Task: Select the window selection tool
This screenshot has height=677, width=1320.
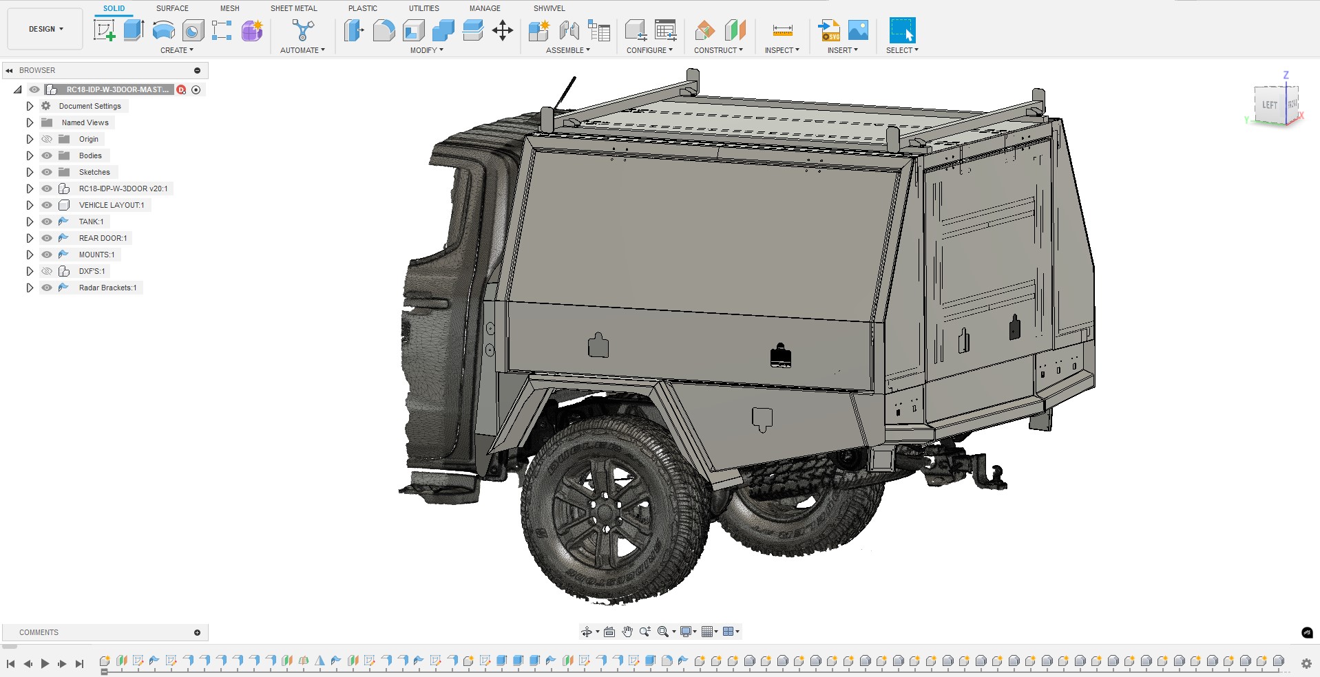Action: [x=902, y=30]
